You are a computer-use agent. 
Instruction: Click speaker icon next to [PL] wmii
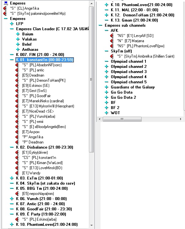17,122
